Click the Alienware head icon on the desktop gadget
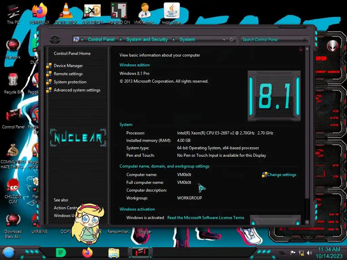The height and width of the screenshot is (260, 347). click(x=332, y=46)
